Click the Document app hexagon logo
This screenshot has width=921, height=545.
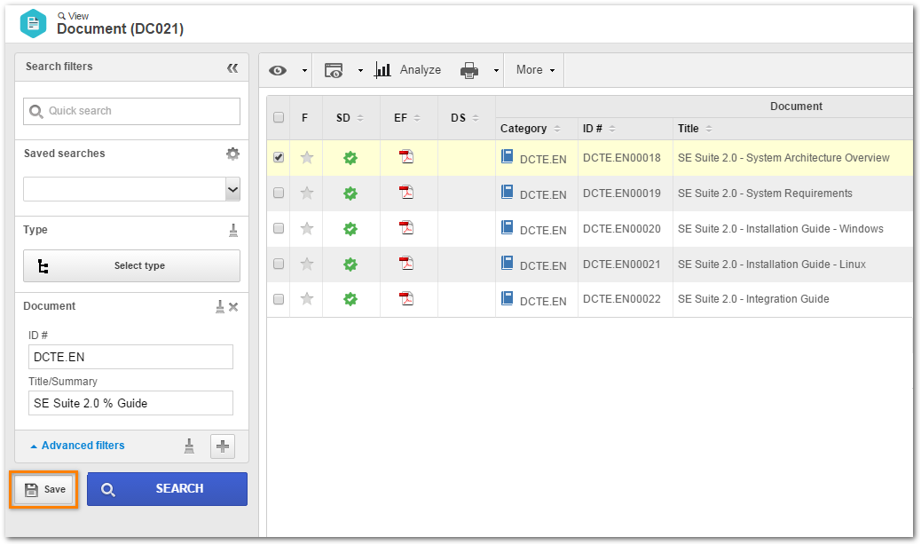34,23
